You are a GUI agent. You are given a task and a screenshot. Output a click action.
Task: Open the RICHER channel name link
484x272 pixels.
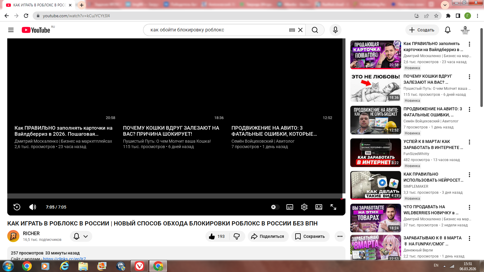(x=31, y=233)
